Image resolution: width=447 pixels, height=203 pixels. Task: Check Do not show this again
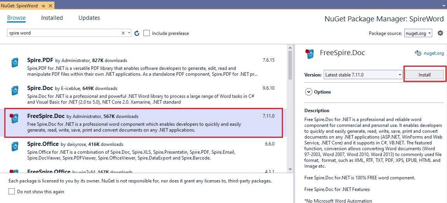point(11,192)
